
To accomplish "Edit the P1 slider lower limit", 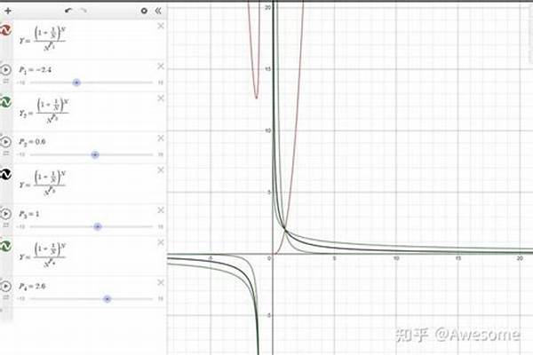I will pos(20,83).
